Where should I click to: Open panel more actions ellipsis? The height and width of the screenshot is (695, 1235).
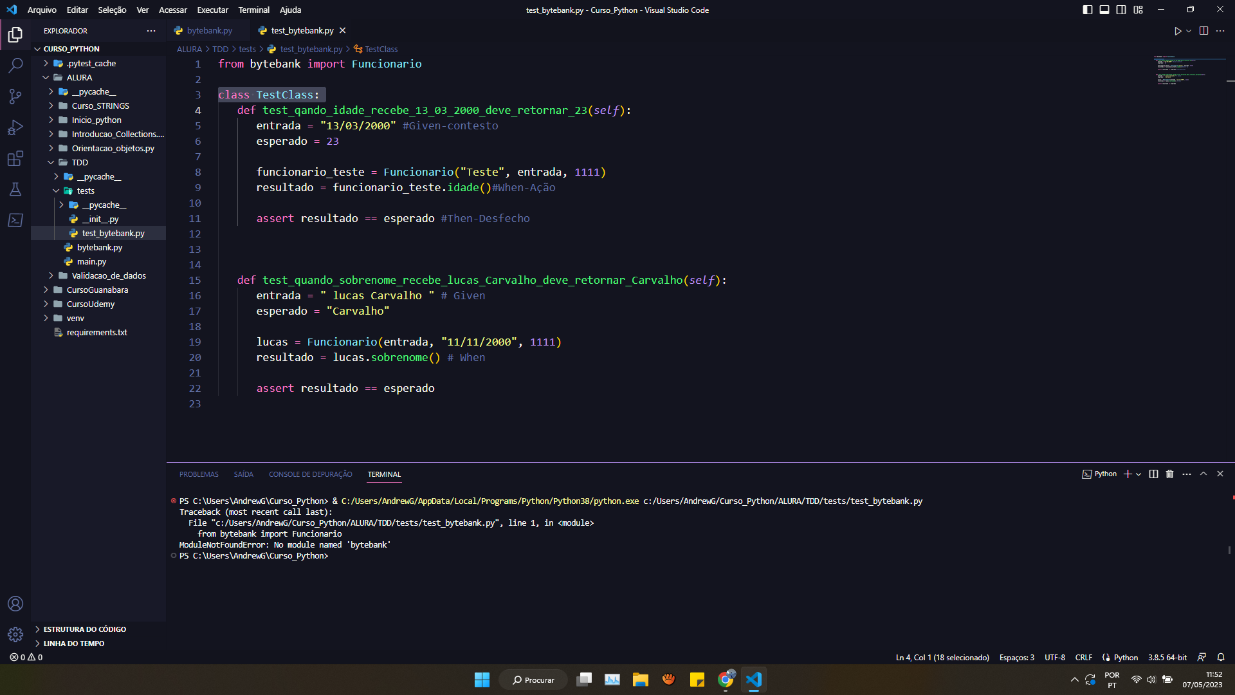tap(1187, 474)
